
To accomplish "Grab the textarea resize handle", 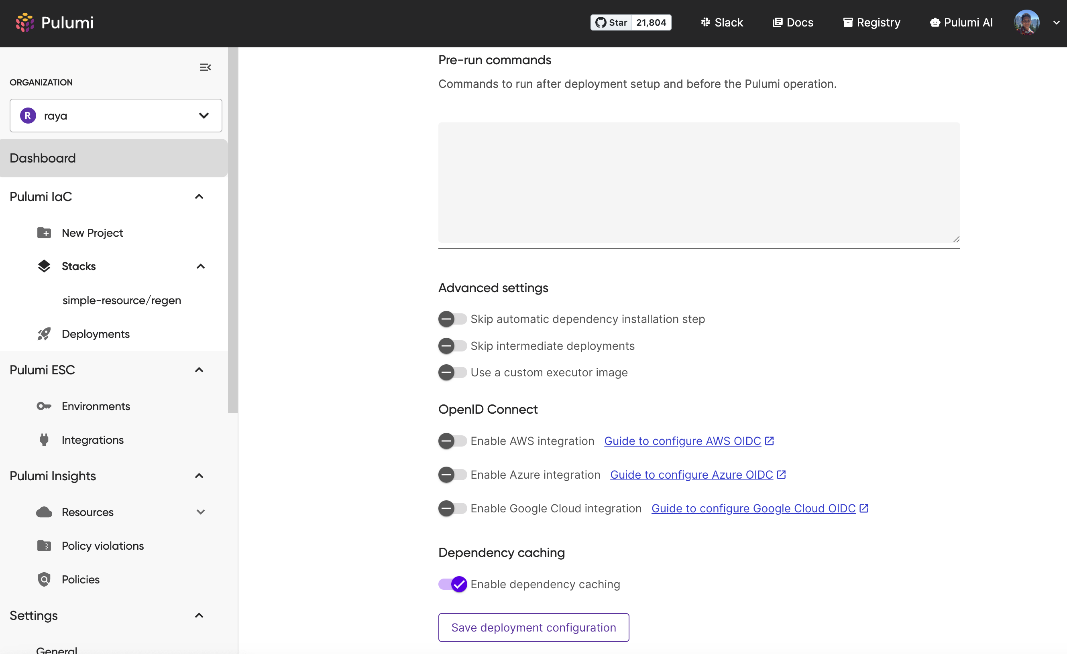I will click(x=956, y=239).
